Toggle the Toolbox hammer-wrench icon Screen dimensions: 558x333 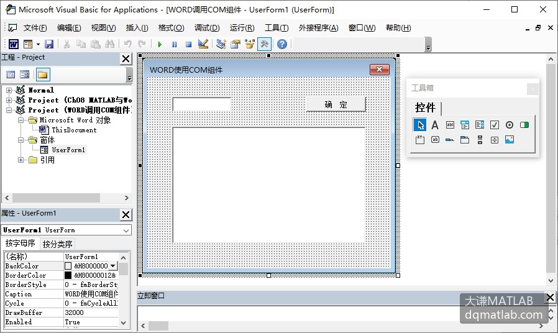click(x=265, y=44)
